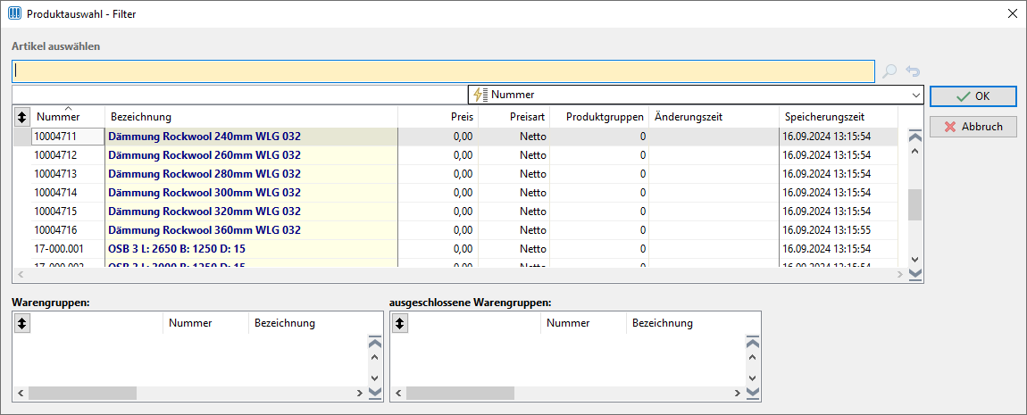Click the application icon in title bar
This screenshot has width=1027, height=415.
[x=13, y=13]
